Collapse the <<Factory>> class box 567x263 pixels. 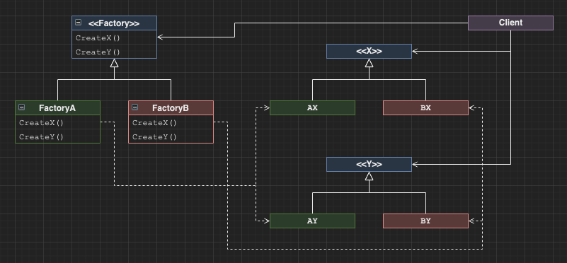click(78, 23)
